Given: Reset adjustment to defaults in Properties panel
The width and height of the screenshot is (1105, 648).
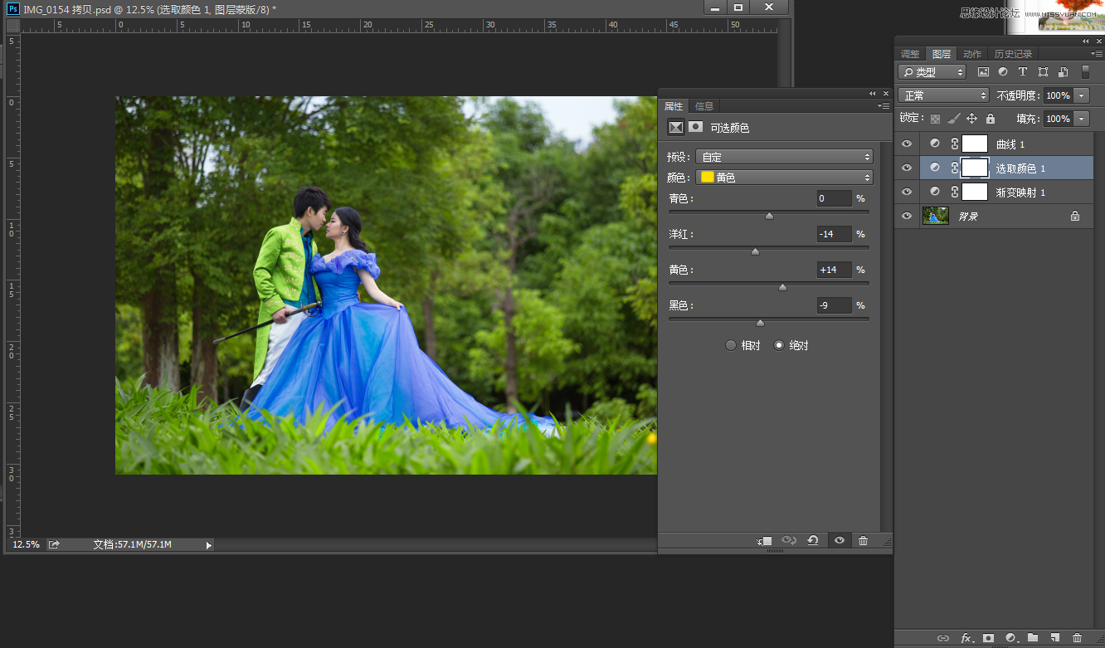Looking at the screenshot, I should pos(813,541).
